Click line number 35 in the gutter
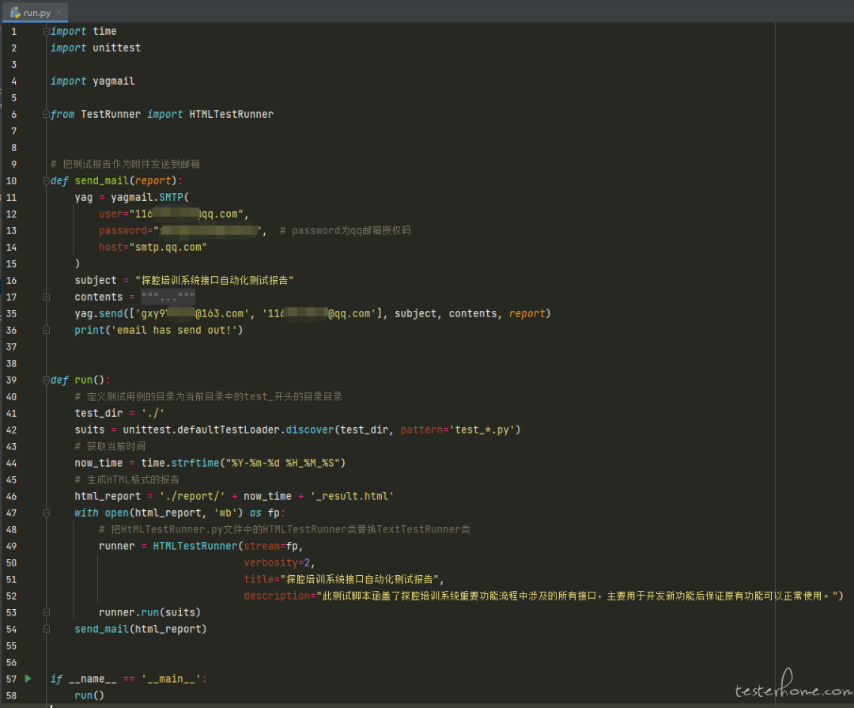The height and width of the screenshot is (708, 854). (11, 313)
